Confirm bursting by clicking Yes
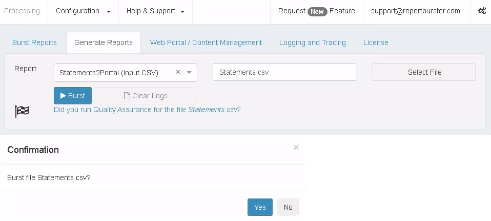The image size is (491, 221). 260,207
